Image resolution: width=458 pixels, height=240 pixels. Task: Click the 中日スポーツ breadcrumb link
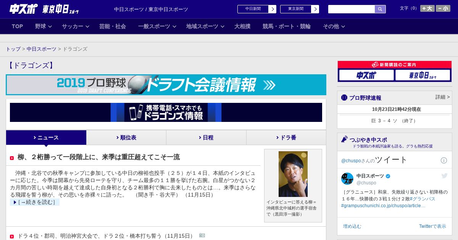pyautogui.click(x=42, y=49)
